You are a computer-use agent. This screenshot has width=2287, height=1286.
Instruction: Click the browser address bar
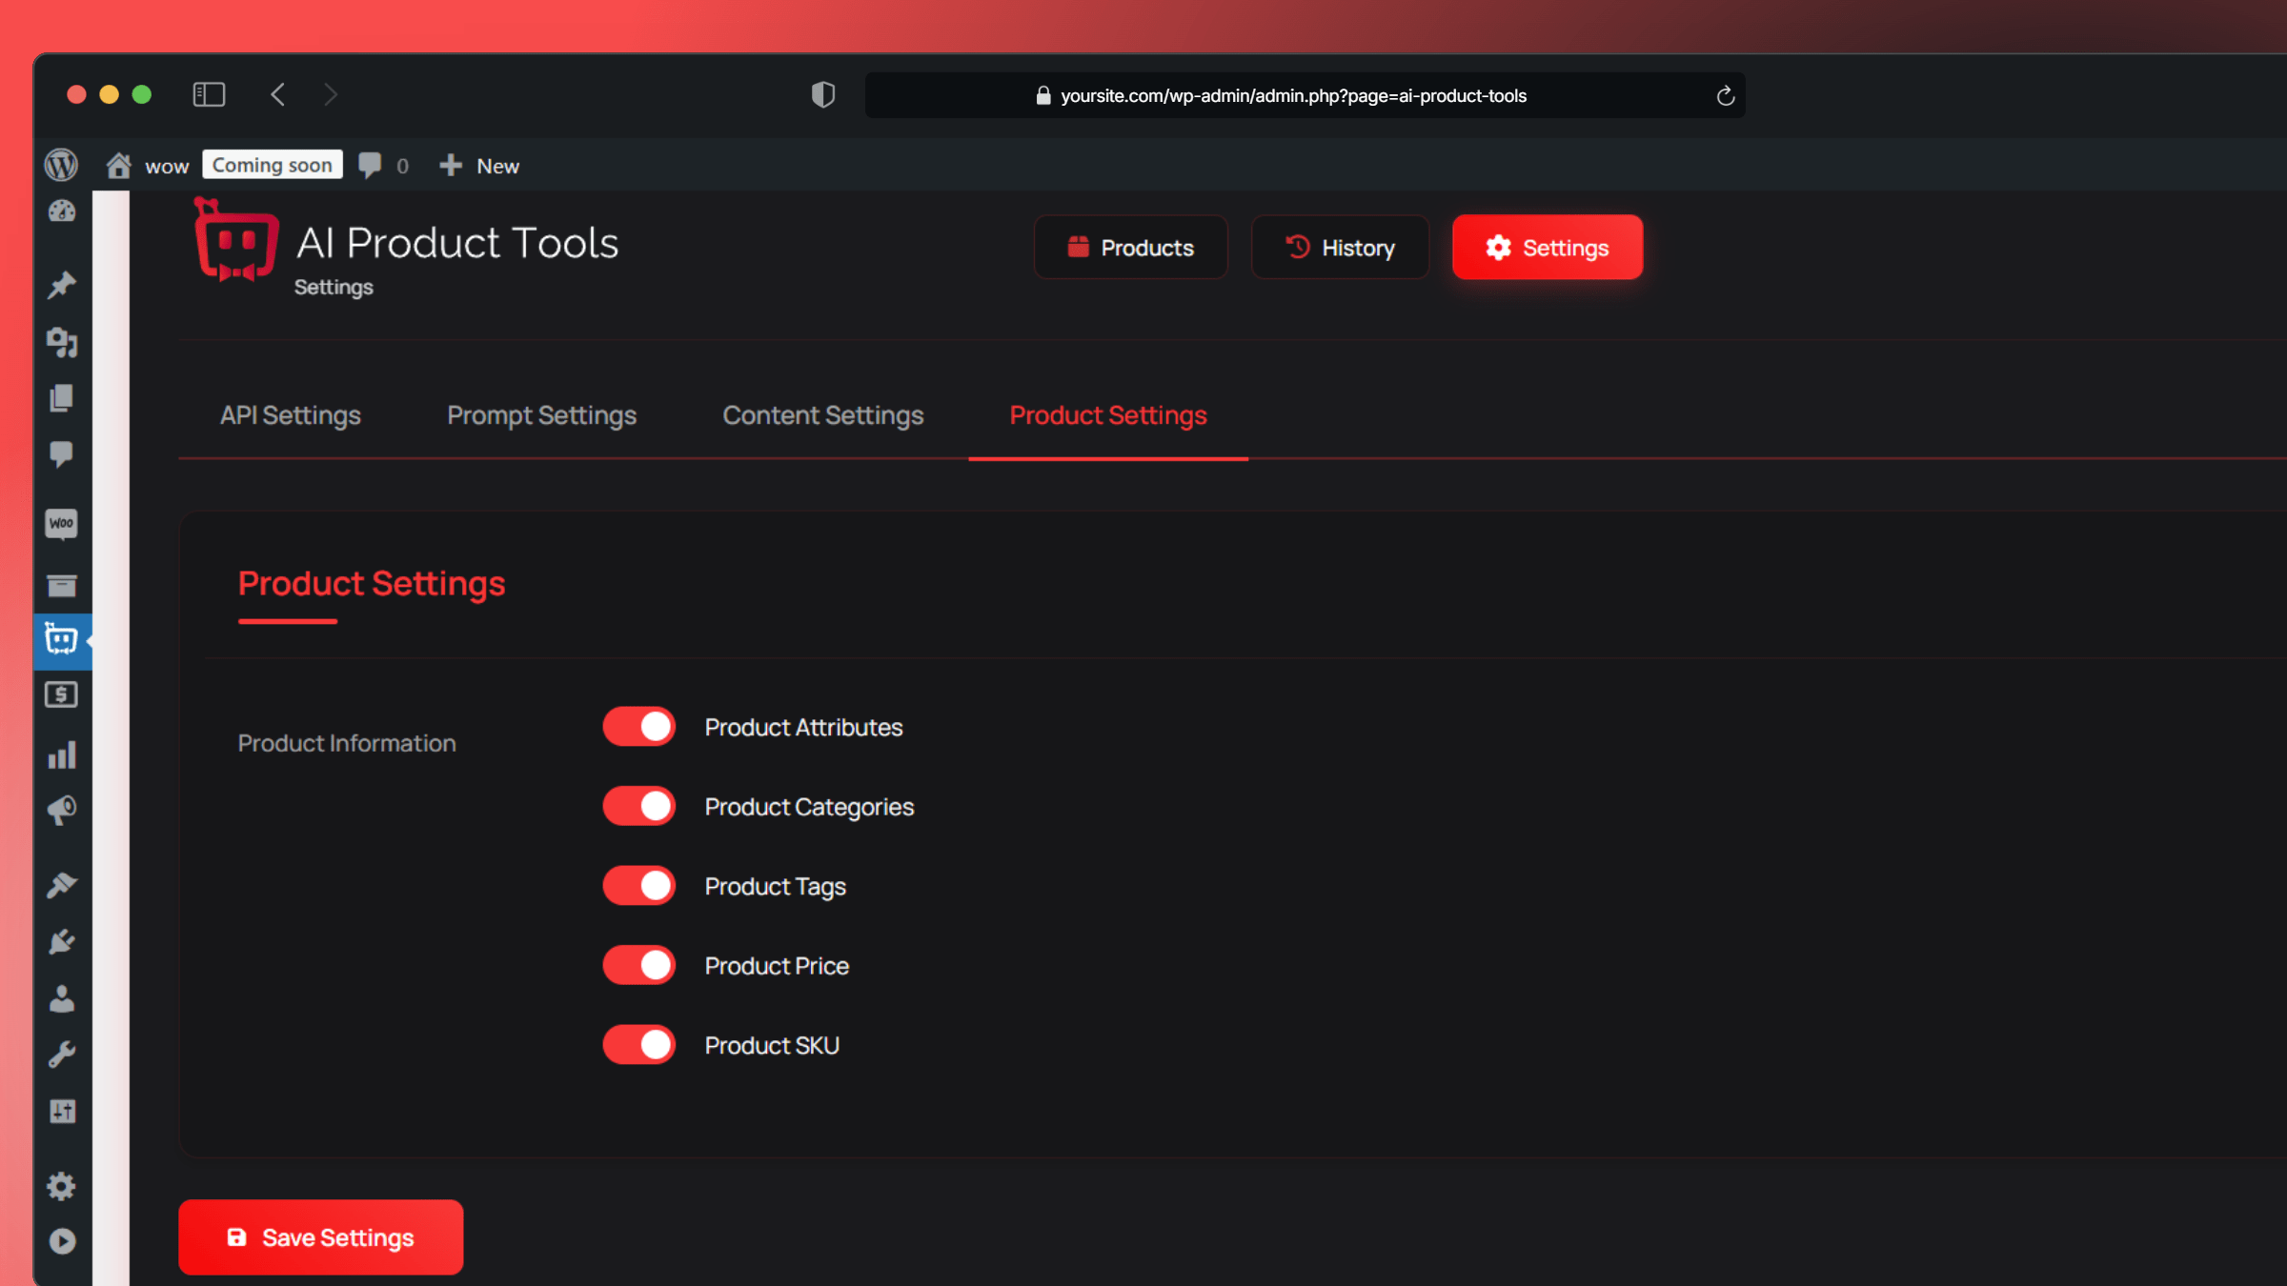(x=1305, y=95)
